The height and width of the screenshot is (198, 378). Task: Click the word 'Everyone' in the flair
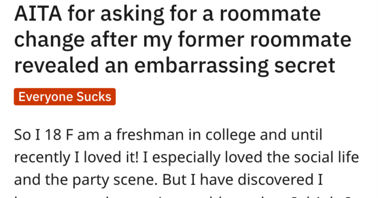tap(45, 97)
